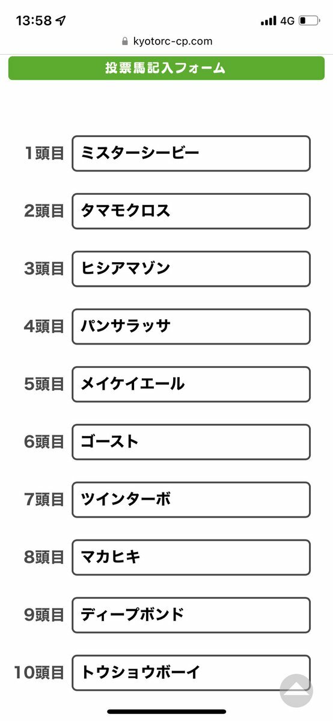Tap the scroll-to-top arrow icon
This screenshot has height=721, width=333.
point(296,691)
